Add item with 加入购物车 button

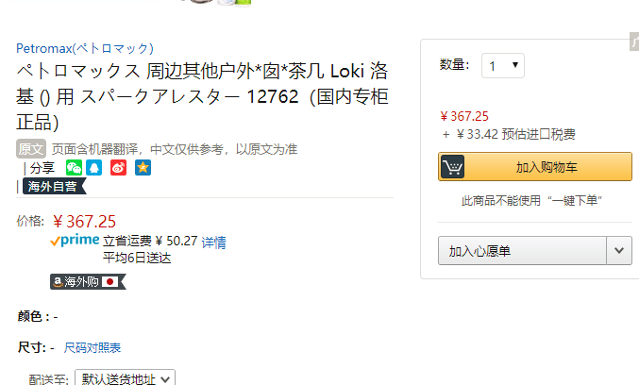coord(535,167)
